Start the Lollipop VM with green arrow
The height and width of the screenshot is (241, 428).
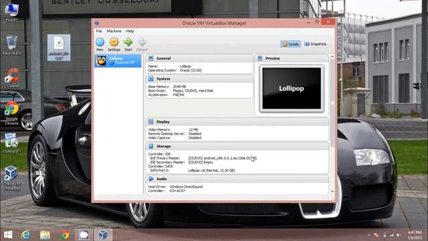tap(128, 42)
